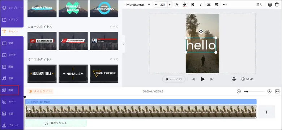Zoom in timeline with plus icon

[x=269, y=91]
